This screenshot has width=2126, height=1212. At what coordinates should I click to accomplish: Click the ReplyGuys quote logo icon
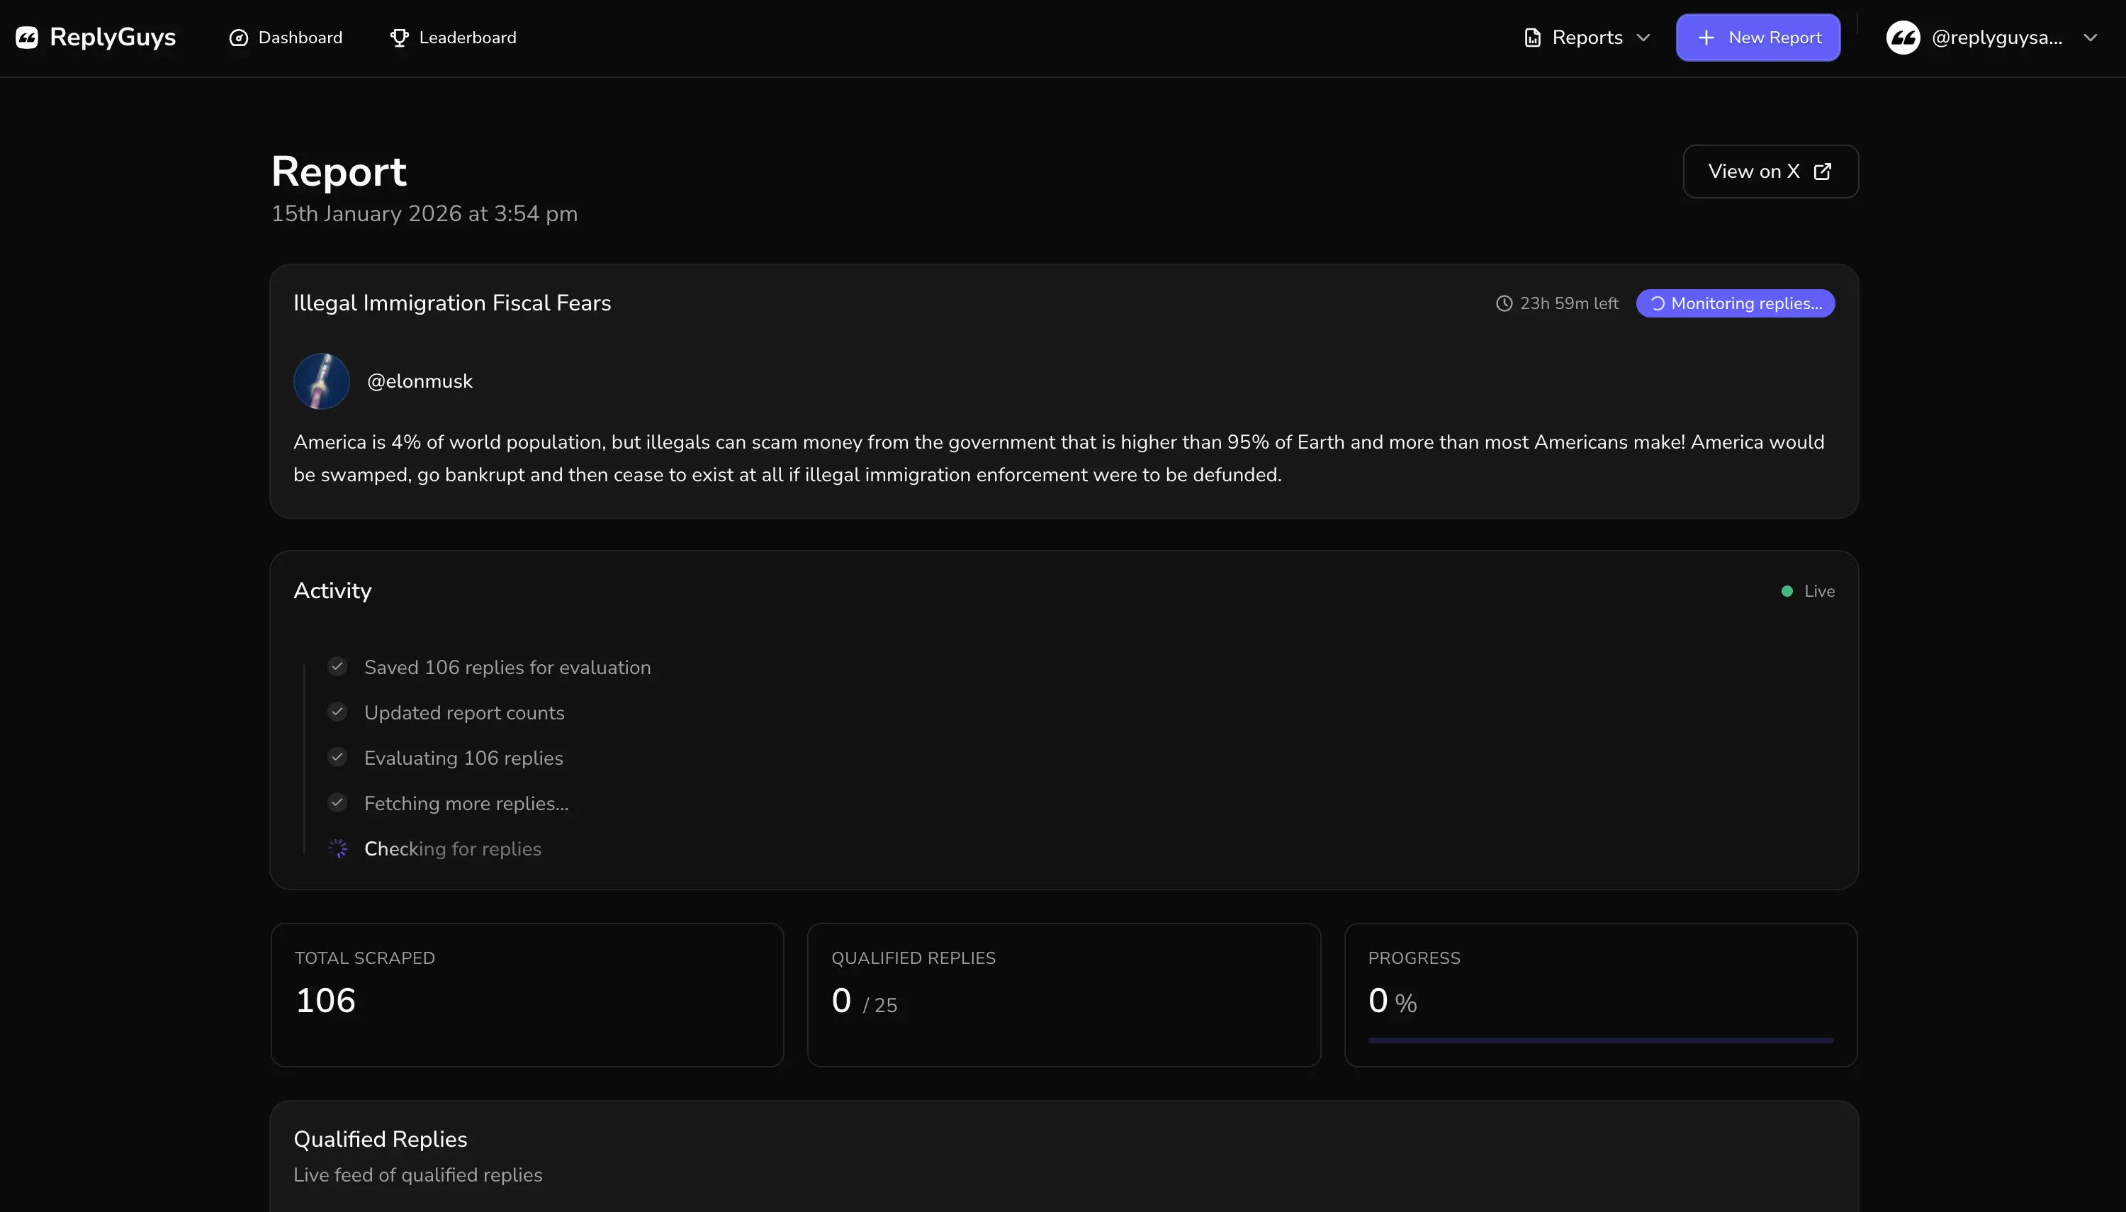(x=27, y=38)
